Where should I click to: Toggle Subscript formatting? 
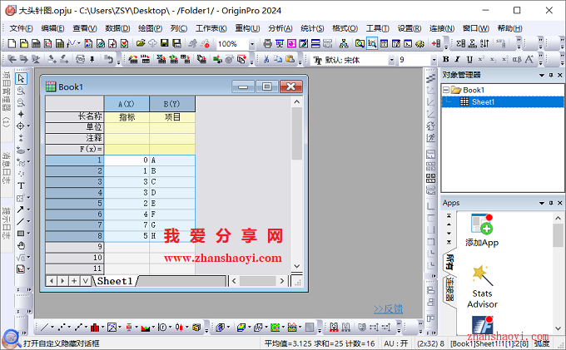click(493, 60)
